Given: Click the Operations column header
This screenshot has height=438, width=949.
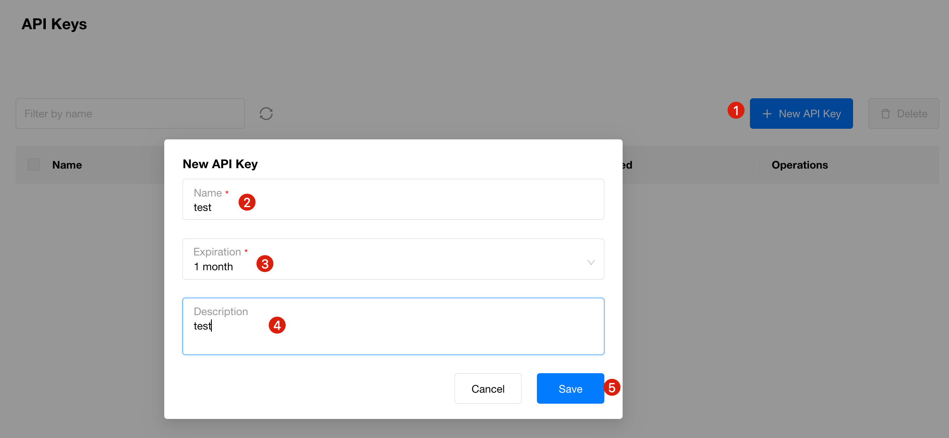Looking at the screenshot, I should (x=800, y=165).
